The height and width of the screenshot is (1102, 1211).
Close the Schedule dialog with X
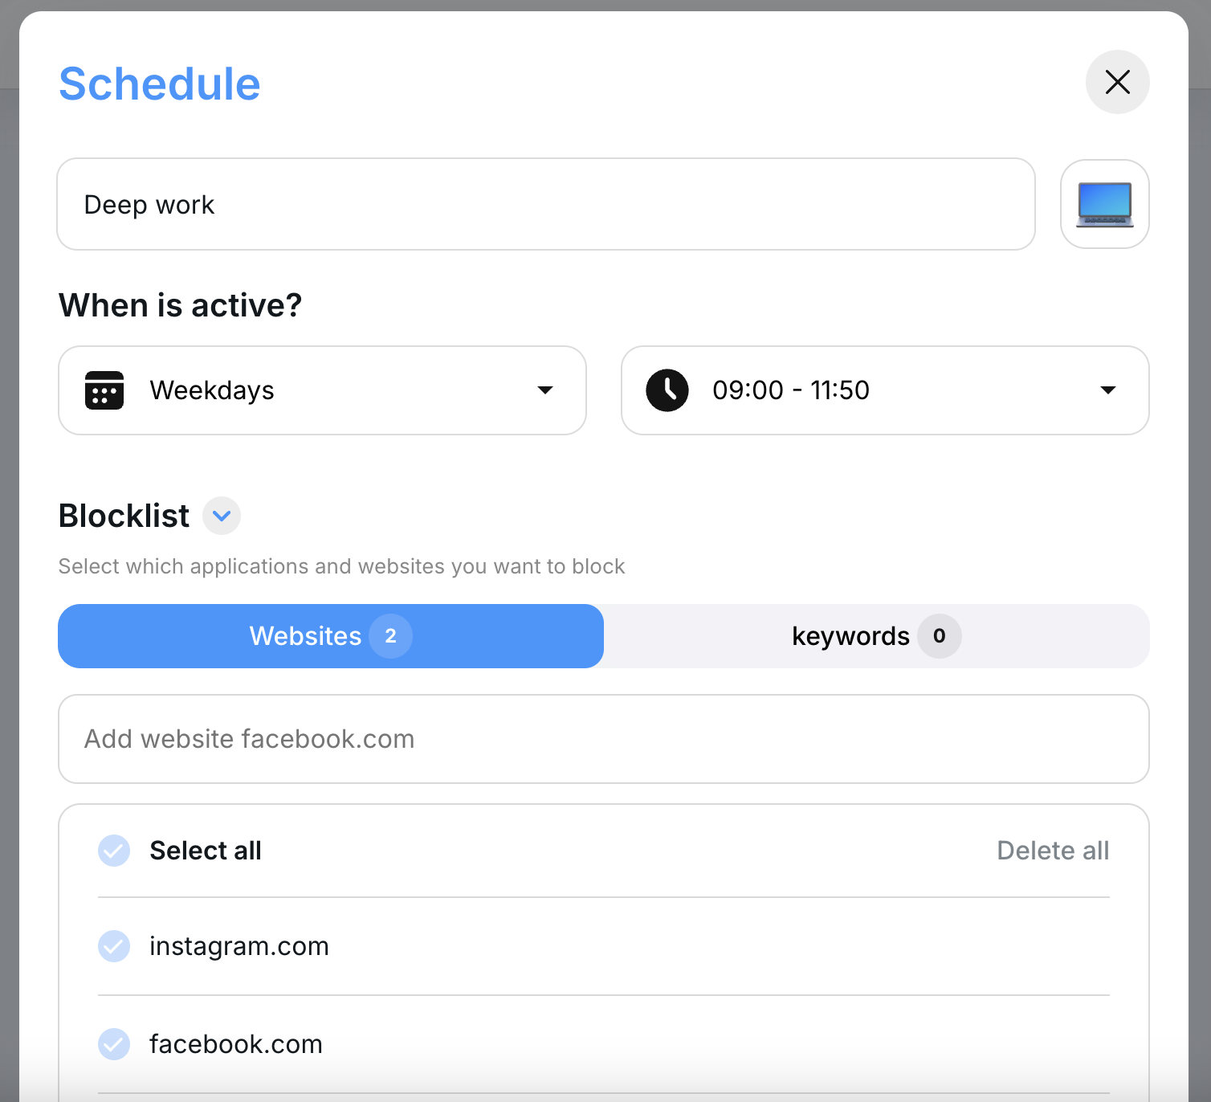(1117, 82)
